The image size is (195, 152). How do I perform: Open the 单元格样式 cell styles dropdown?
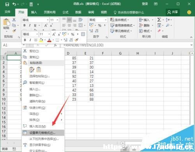[121, 31]
